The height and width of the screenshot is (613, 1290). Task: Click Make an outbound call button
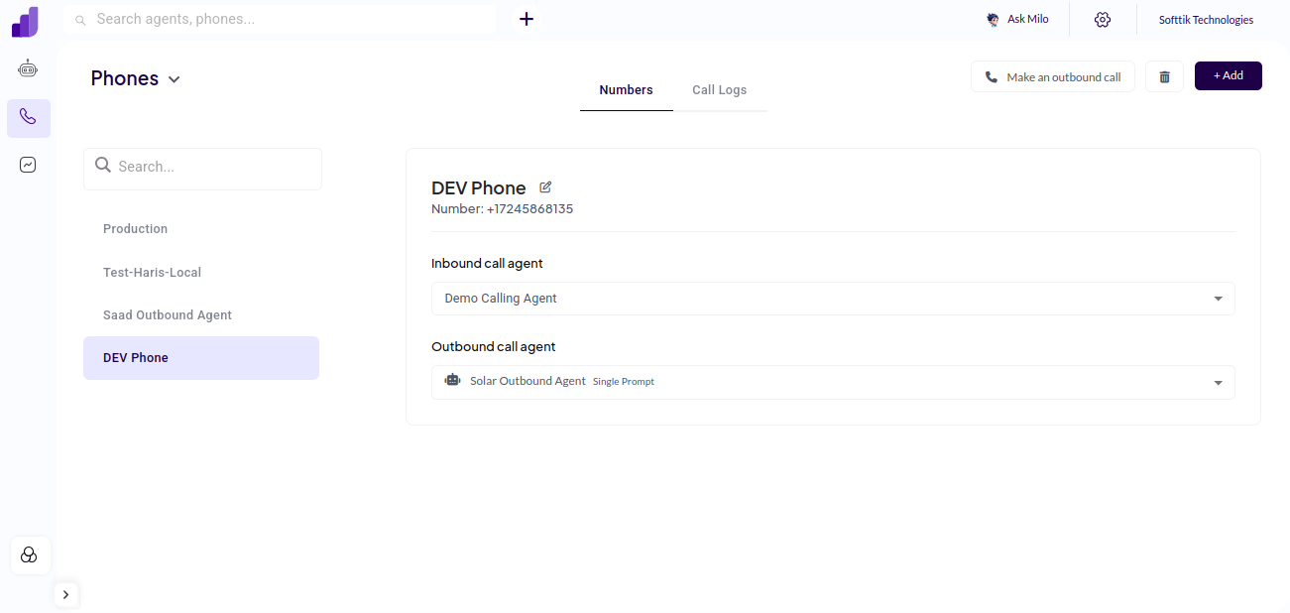click(1053, 76)
